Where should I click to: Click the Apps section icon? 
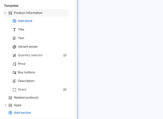(x=10, y=105)
